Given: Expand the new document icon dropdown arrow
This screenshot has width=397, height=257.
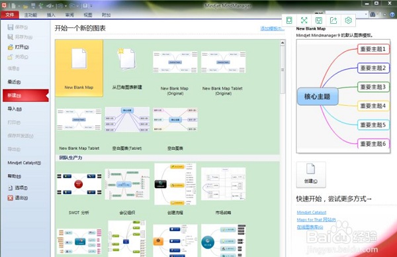Looking at the screenshot, I should [x=19, y=6].
